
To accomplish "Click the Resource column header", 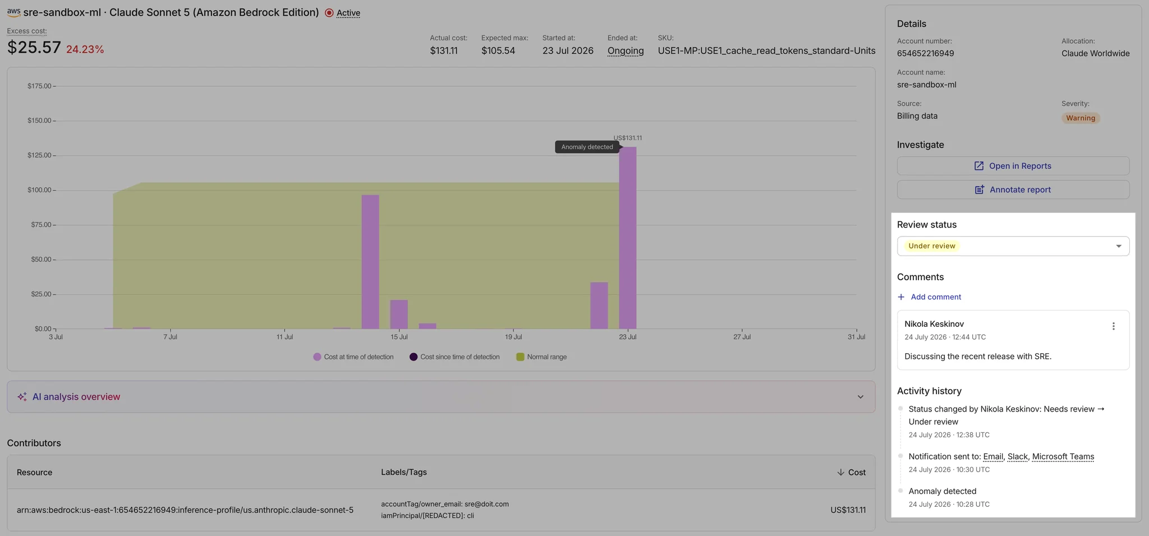I will pos(34,473).
